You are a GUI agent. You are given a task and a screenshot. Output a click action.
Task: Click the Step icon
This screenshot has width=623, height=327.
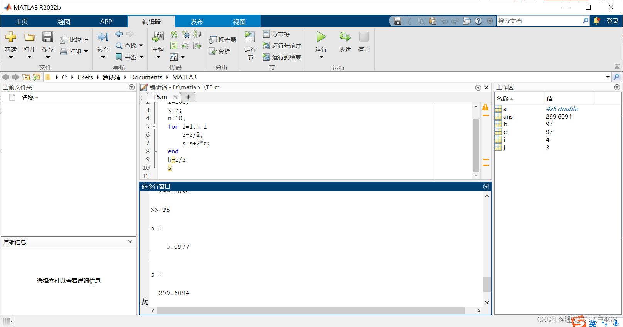coord(345,37)
